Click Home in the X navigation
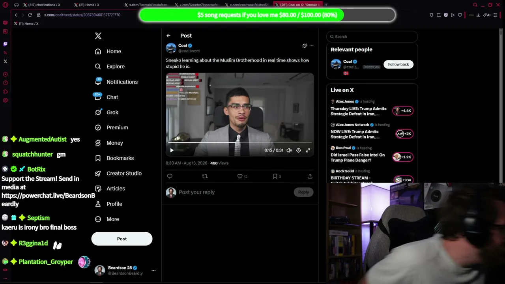Screen dimensions: 505x284 pos(108,51)
